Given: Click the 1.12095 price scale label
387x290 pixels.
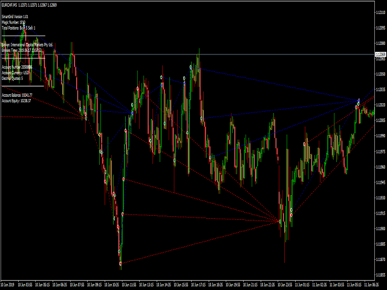Looking at the screenshot, I should [381, 28].
